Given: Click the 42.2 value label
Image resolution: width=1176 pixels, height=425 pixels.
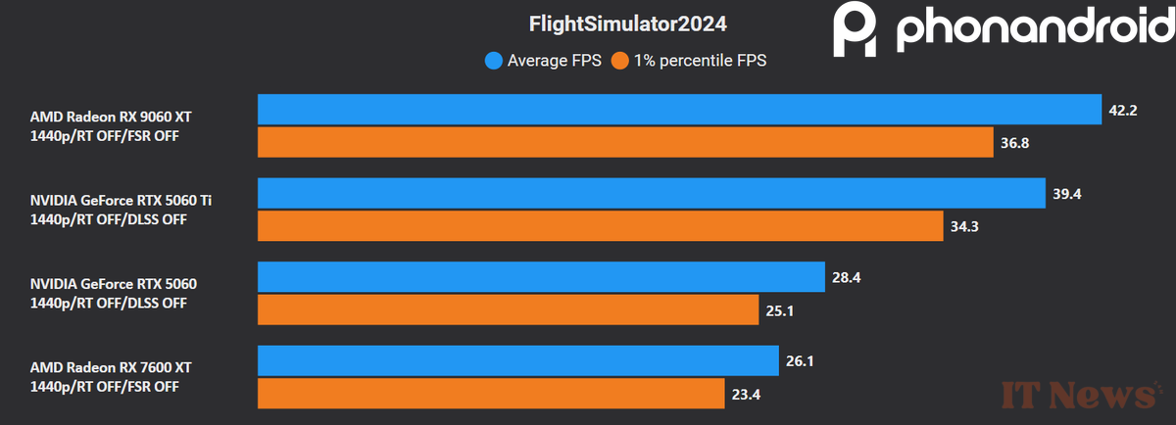Looking at the screenshot, I should point(1122,111).
